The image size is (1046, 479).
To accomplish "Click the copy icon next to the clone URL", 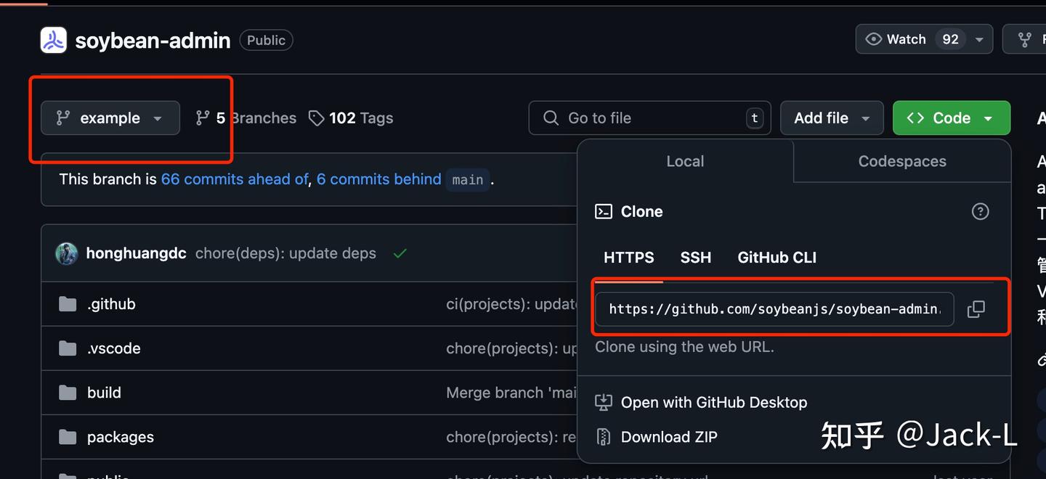I will click(976, 308).
